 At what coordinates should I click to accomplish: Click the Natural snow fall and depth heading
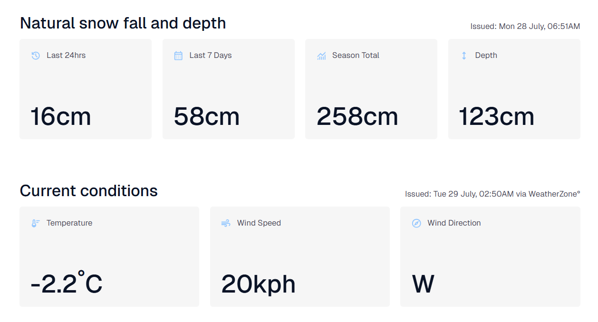(x=123, y=23)
